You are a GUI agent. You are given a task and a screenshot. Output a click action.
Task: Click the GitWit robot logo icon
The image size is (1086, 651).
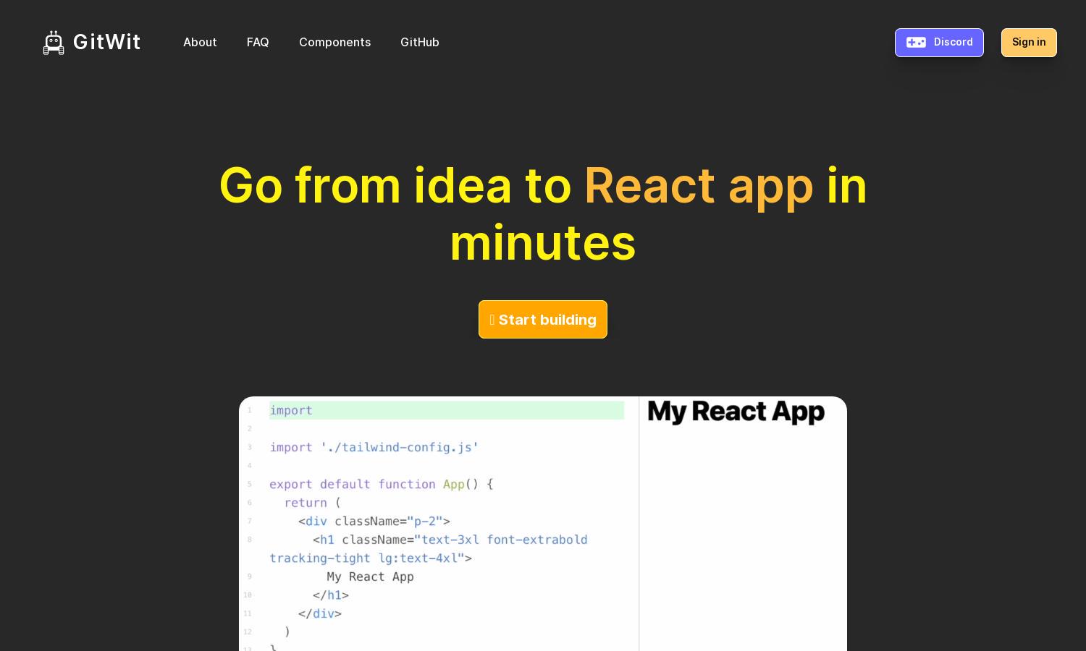tap(54, 43)
